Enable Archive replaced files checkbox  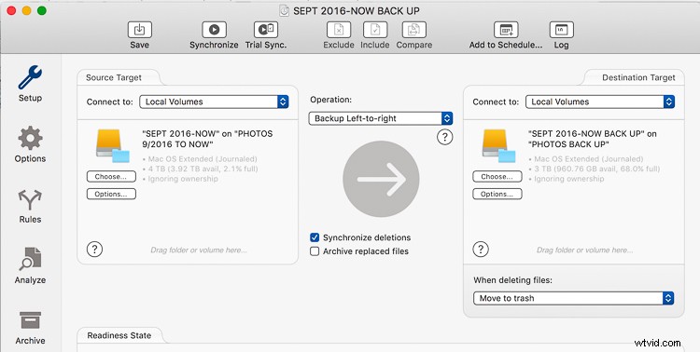pos(315,251)
